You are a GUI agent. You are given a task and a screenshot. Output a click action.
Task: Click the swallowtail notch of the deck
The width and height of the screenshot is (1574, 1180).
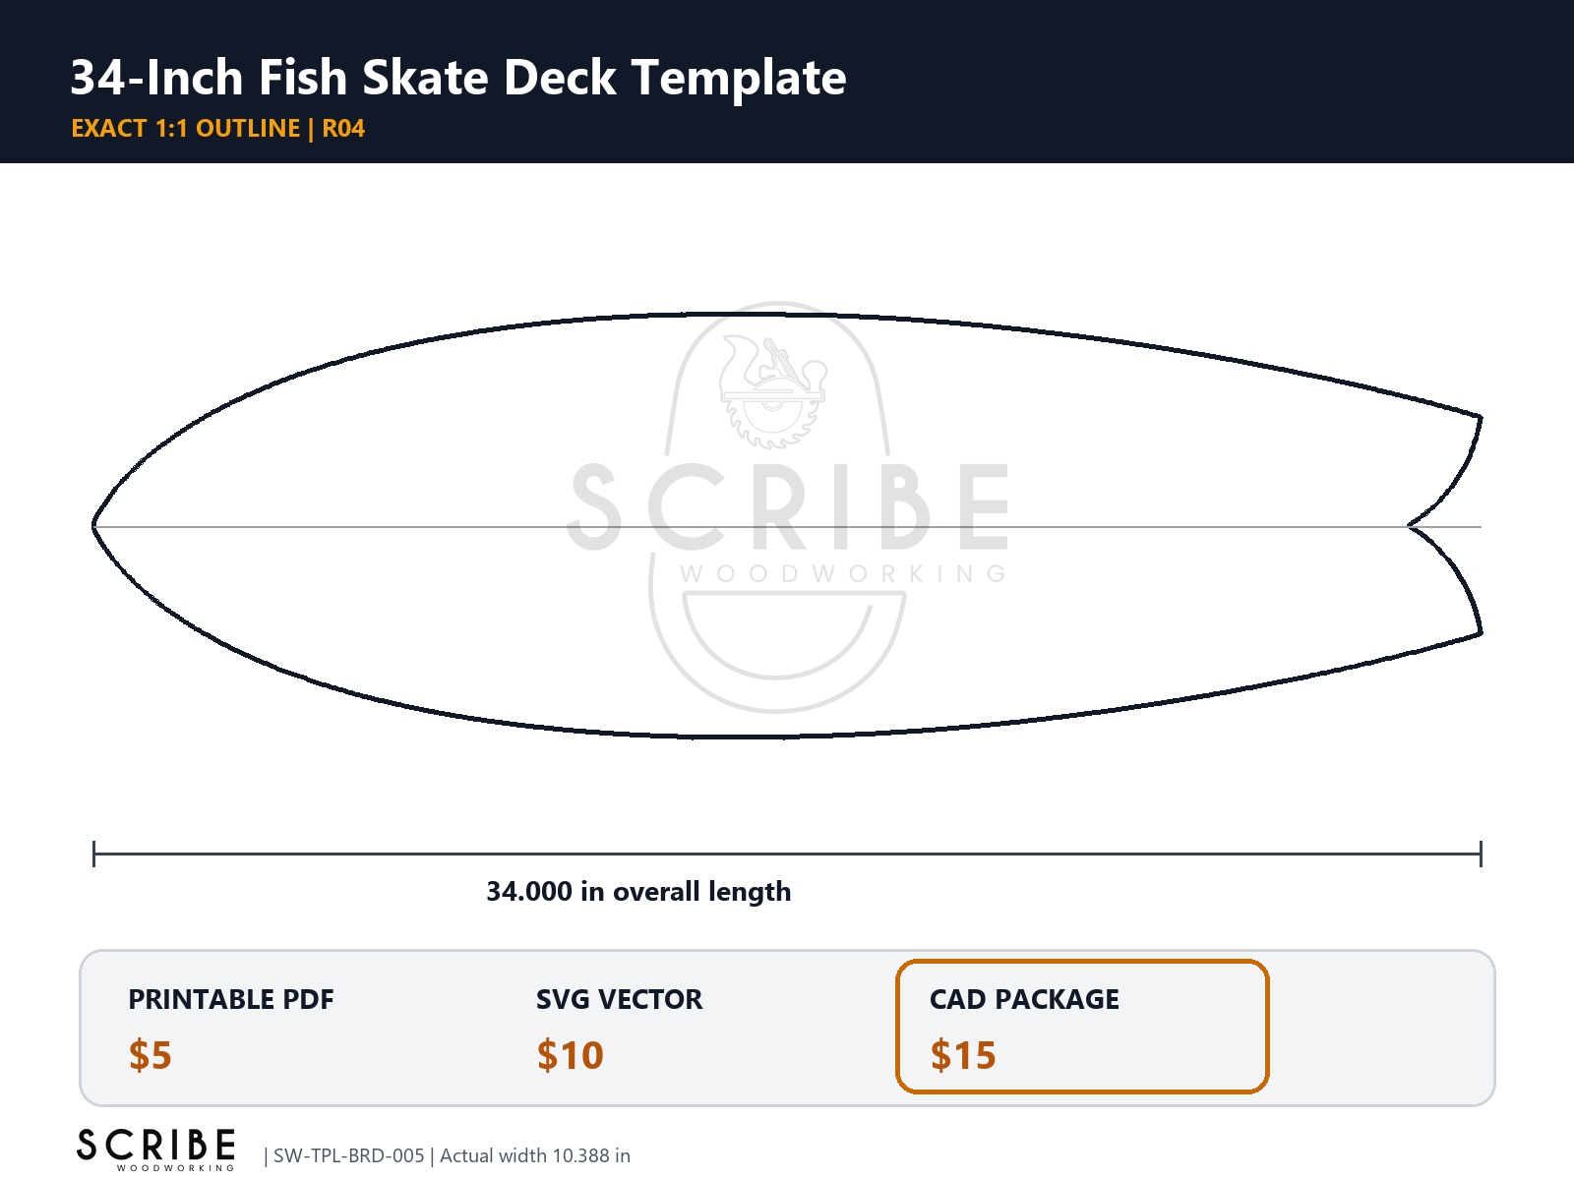point(1411,526)
